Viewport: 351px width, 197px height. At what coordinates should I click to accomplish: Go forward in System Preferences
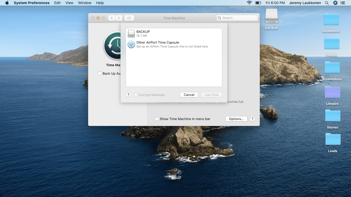pyautogui.click(x=119, y=18)
